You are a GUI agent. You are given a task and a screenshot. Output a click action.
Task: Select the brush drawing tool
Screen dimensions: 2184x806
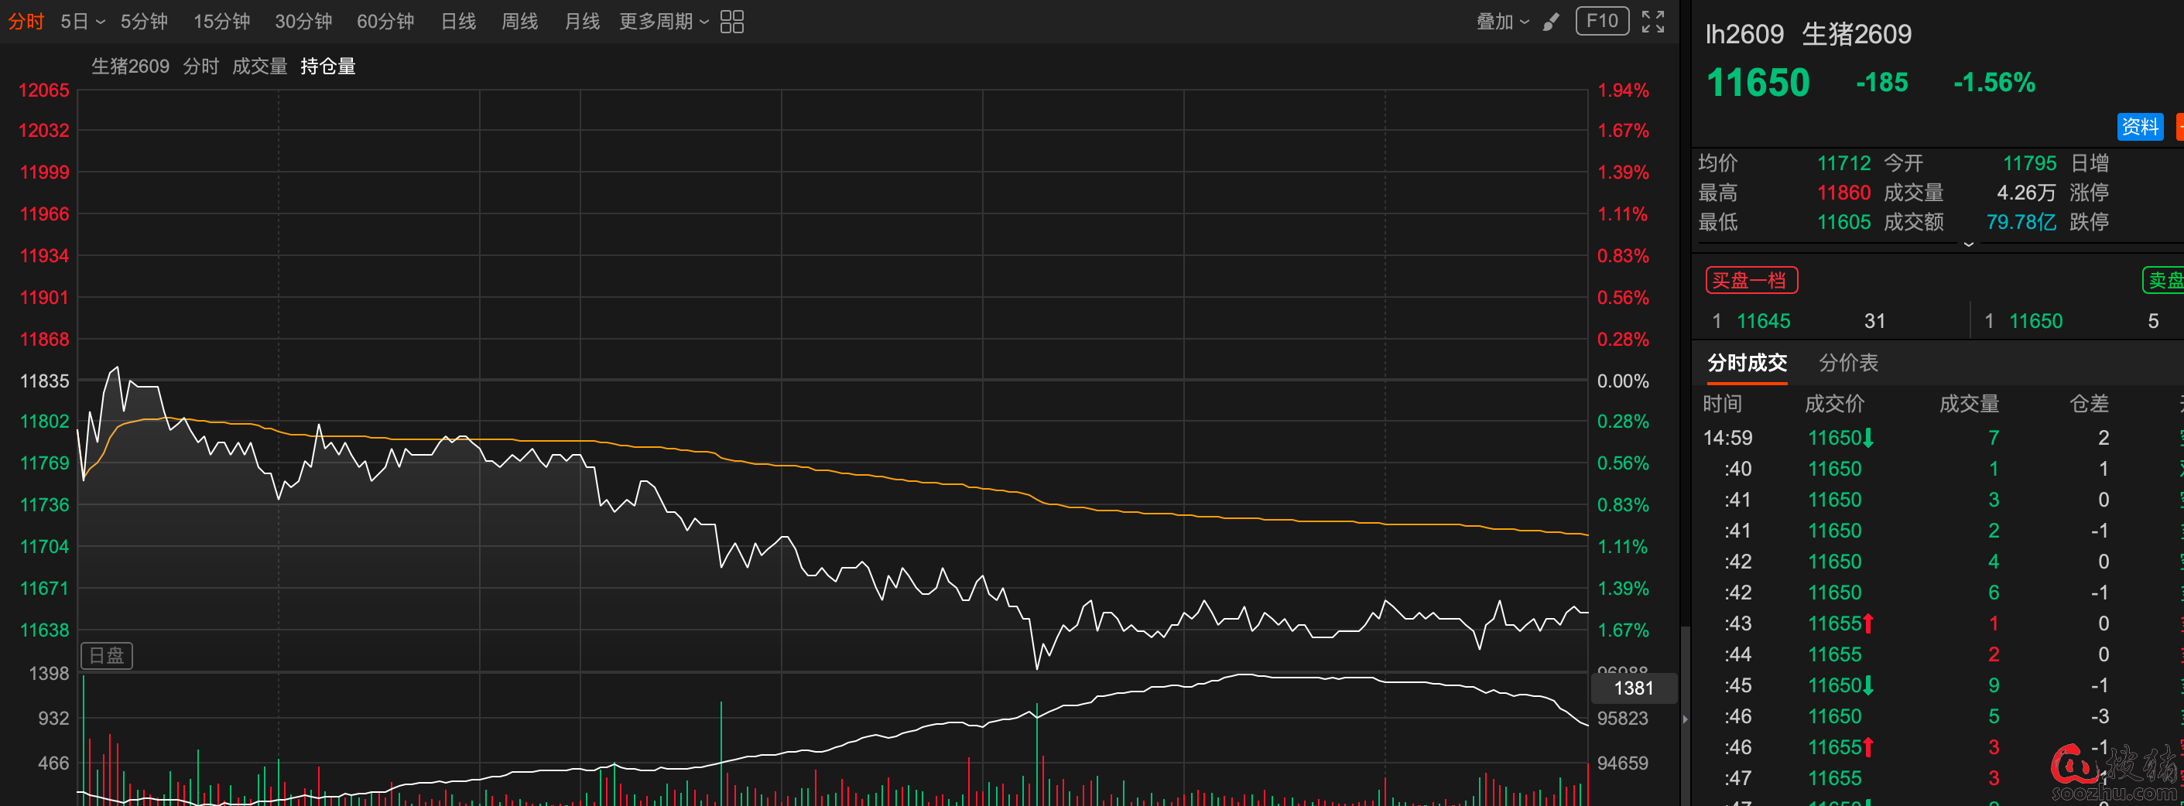pos(1551,22)
